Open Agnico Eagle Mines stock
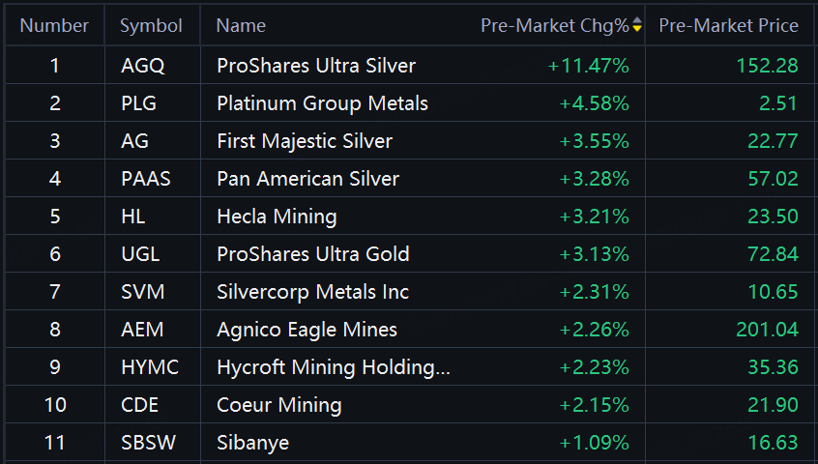Viewport: 818px width, 464px height. coord(307,330)
